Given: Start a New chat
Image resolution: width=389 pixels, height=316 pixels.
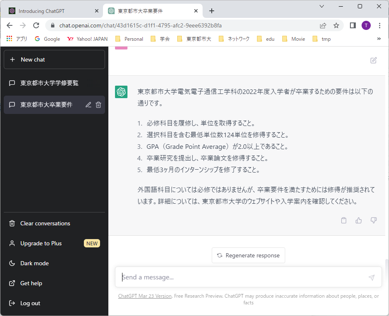Looking at the screenshot, I should click(54, 59).
